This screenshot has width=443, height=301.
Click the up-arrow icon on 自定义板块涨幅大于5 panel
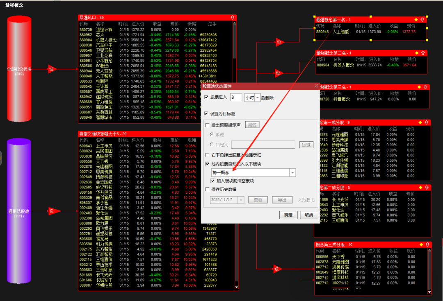233,134
